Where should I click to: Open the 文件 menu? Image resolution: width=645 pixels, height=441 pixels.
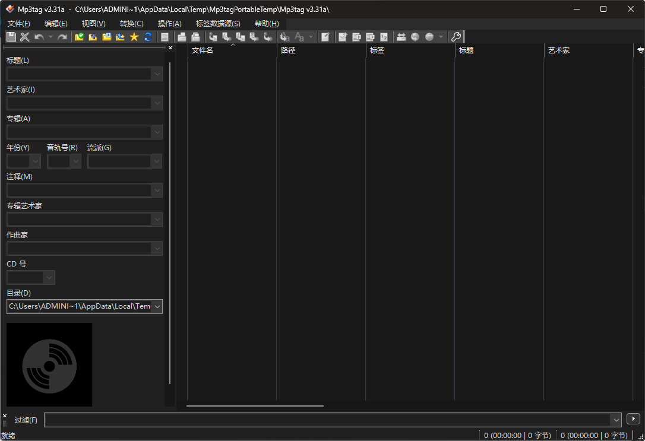pos(19,24)
